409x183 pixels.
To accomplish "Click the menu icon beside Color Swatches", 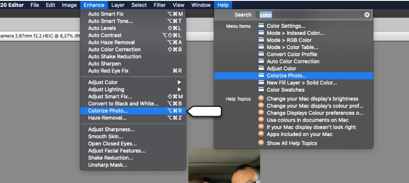I will [x=261, y=90].
